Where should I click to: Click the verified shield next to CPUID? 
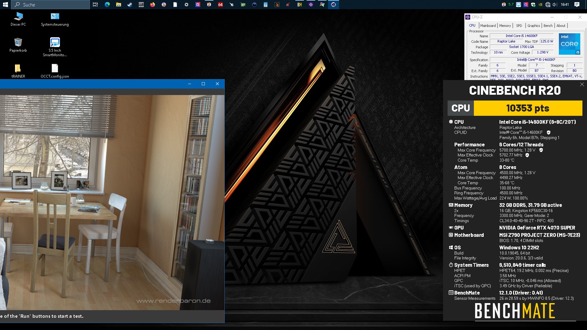tap(548, 133)
